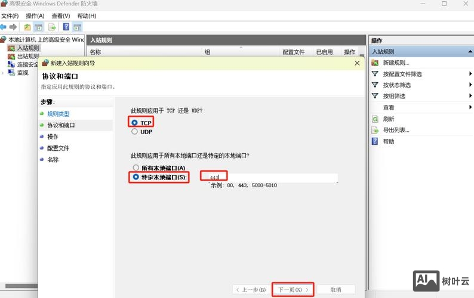Image resolution: width=474 pixels, height=298 pixels.
Task: Click the horizontal scrollbar in the tree pane
Action: (x=21, y=285)
